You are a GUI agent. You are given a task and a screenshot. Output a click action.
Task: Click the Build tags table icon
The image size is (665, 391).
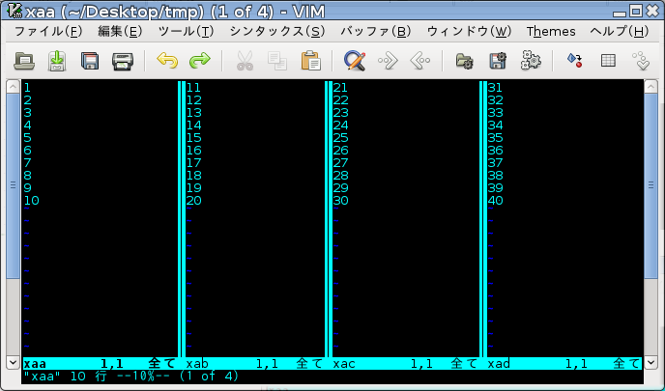[x=608, y=61]
